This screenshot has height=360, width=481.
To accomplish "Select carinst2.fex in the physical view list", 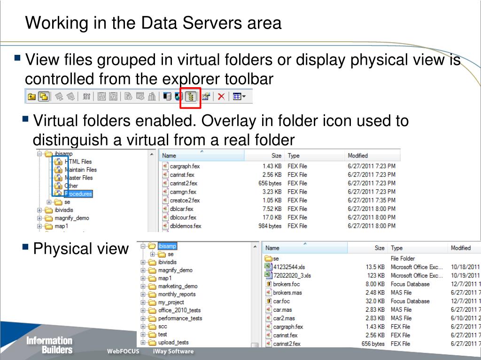I will point(287,344).
